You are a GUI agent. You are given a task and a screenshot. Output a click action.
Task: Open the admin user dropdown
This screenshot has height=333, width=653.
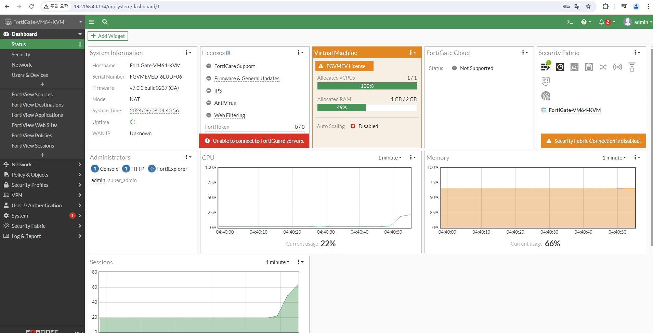[638, 22]
